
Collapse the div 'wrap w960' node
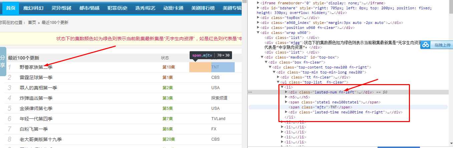(x=258, y=33)
